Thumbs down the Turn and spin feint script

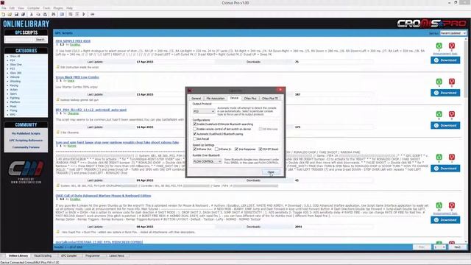(451, 157)
